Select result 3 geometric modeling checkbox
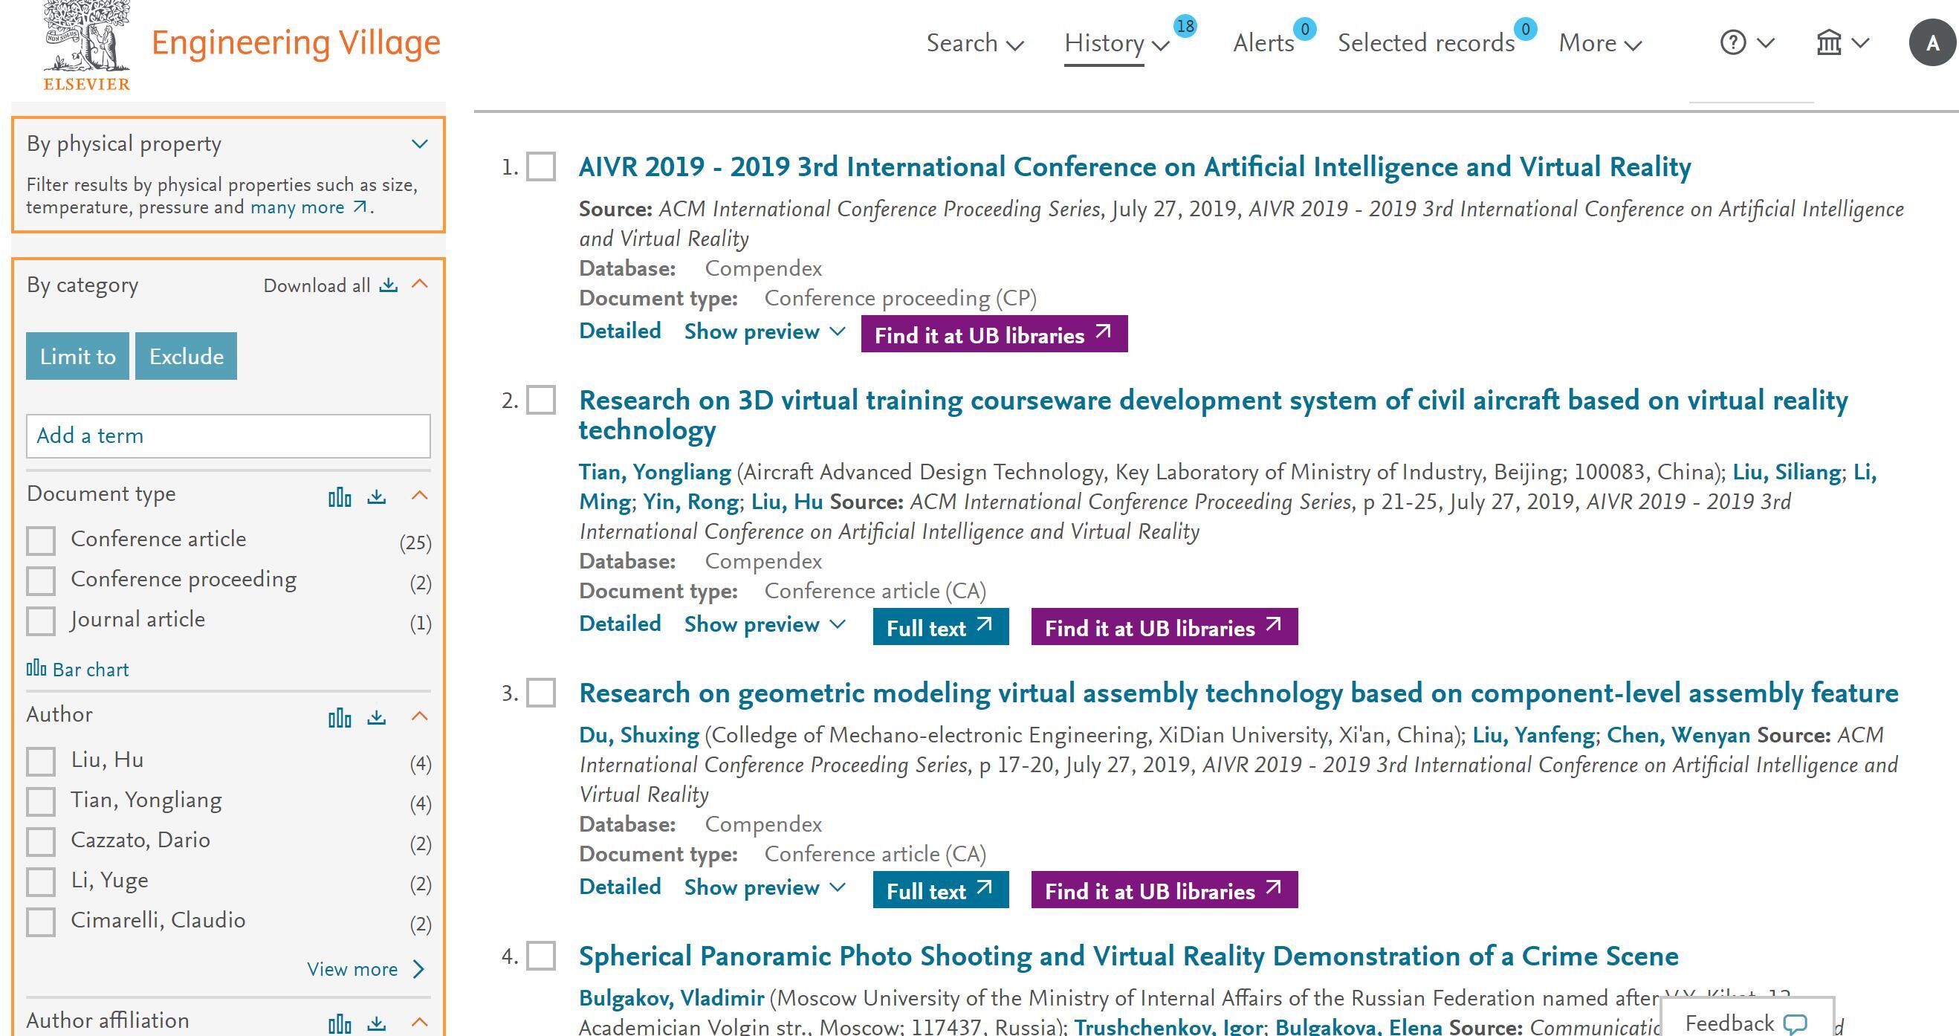 pyautogui.click(x=542, y=693)
